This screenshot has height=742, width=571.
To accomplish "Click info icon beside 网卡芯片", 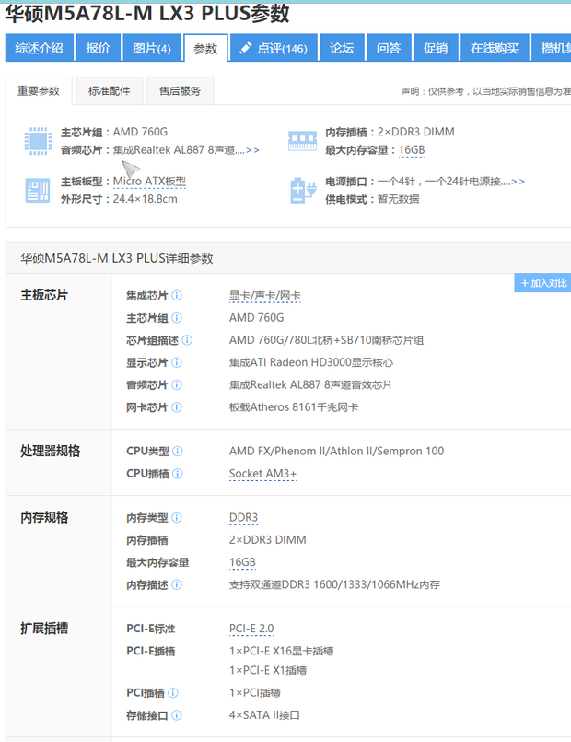I will pos(177,407).
